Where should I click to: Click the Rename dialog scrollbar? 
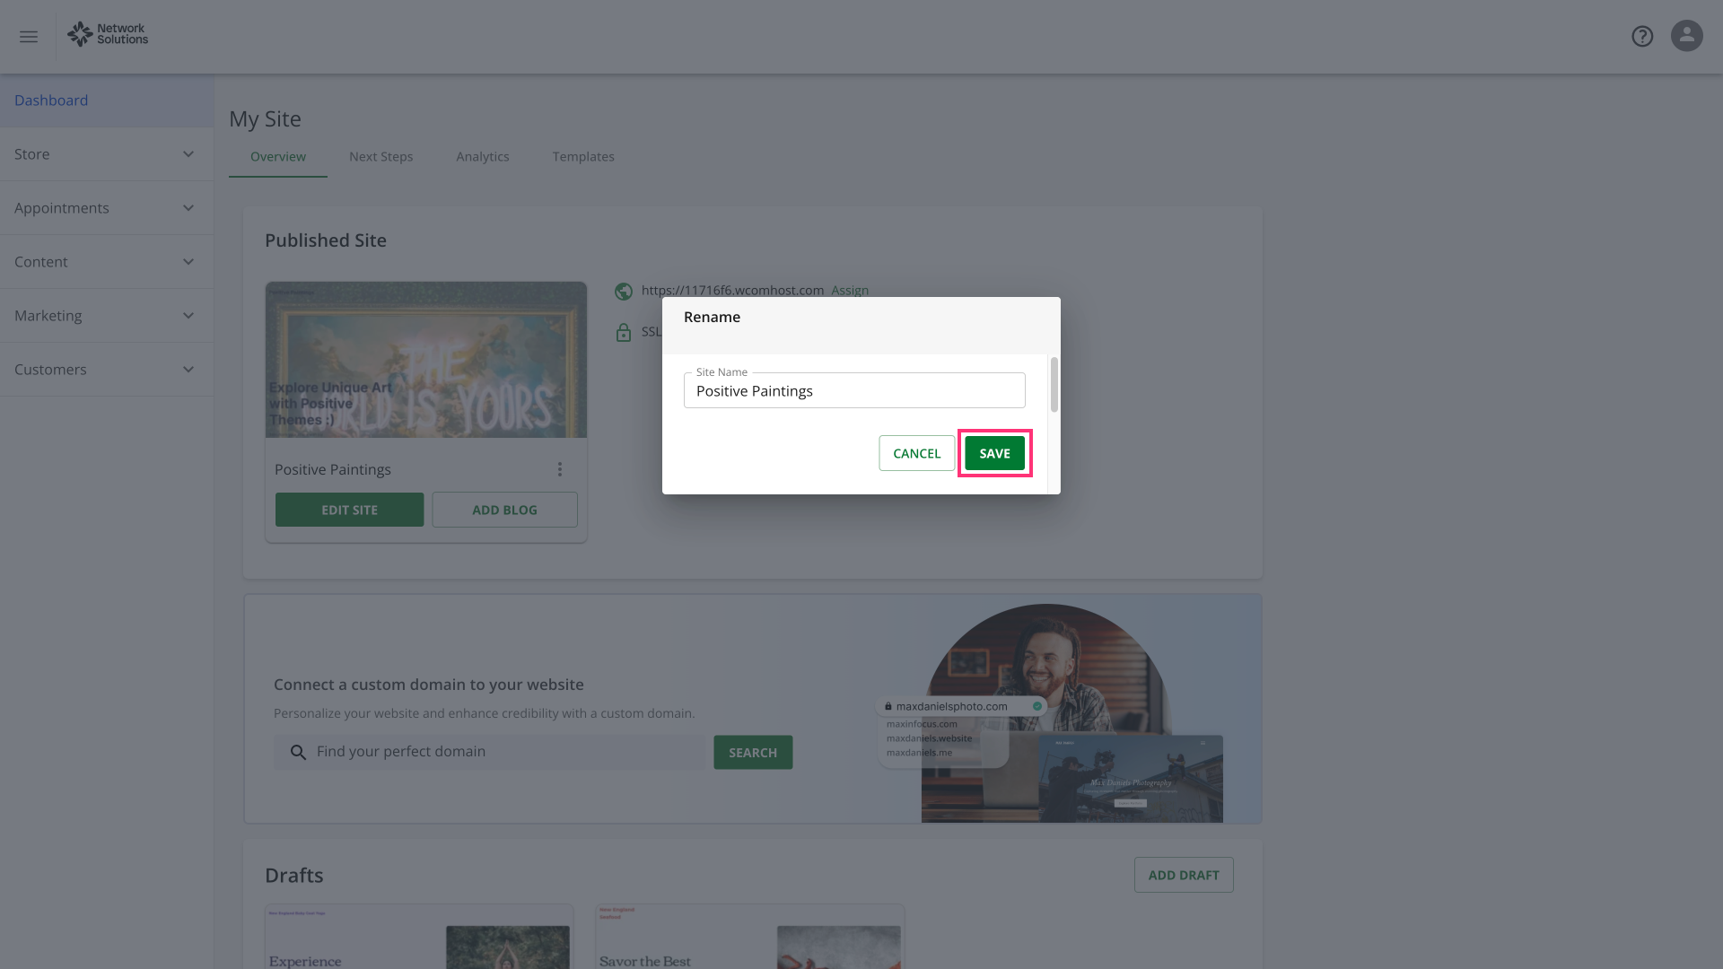tap(1054, 386)
